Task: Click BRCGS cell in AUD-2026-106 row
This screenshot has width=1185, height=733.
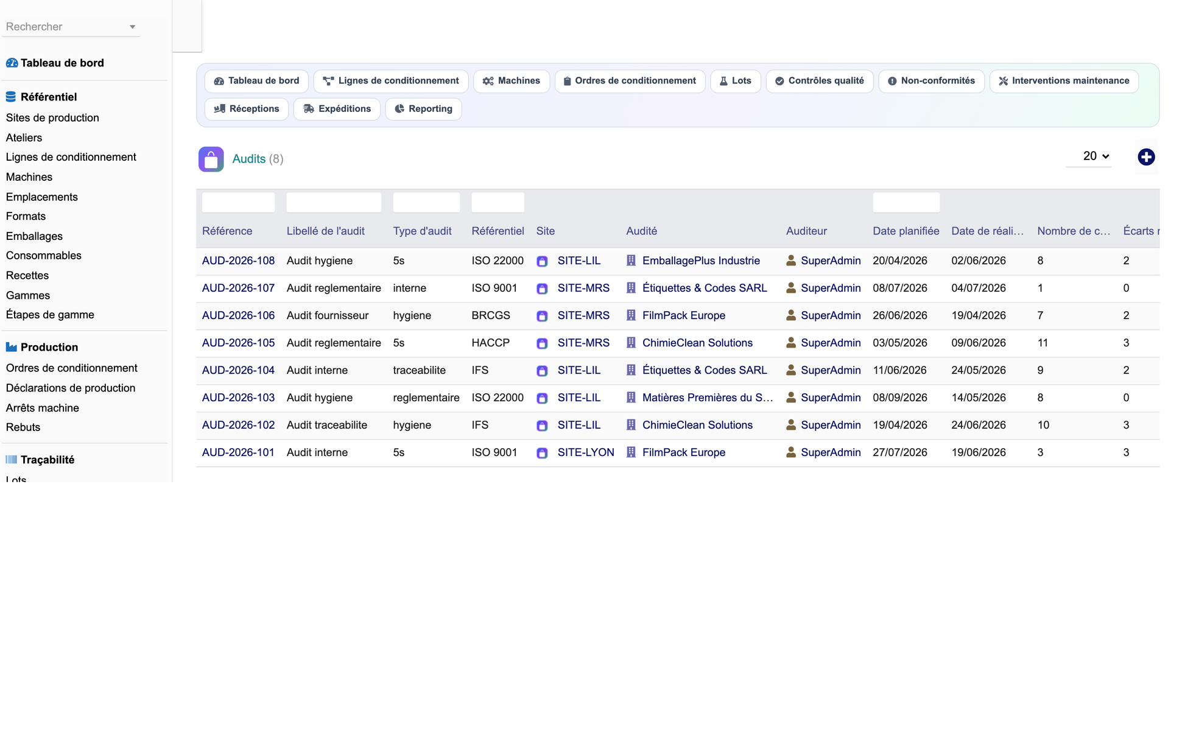Action: (x=491, y=315)
